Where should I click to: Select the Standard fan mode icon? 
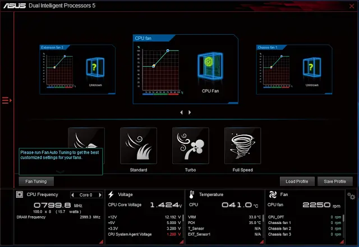(x=139, y=146)
